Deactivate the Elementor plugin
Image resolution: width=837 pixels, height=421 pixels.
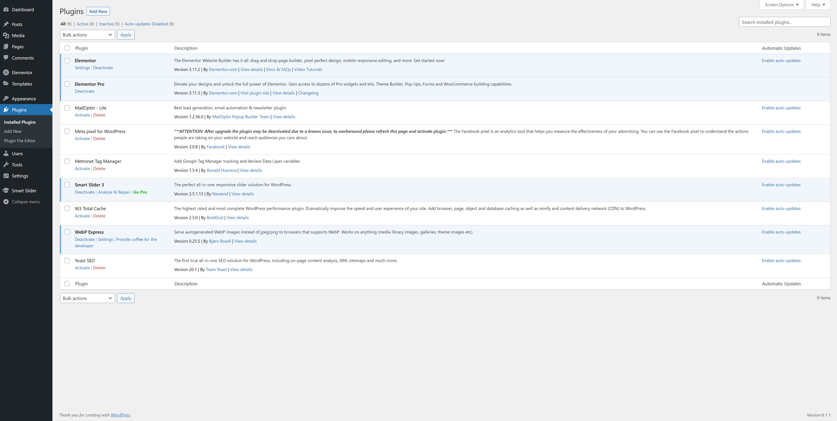(103, 68)
